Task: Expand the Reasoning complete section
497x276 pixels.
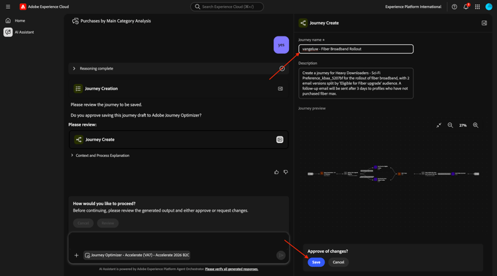Action: (74, 68)
